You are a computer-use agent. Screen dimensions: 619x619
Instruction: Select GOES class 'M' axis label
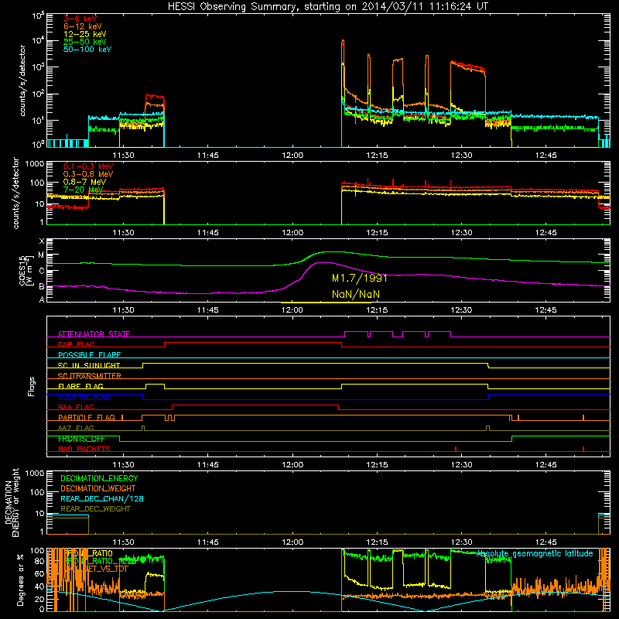click(x=41, y=255)
